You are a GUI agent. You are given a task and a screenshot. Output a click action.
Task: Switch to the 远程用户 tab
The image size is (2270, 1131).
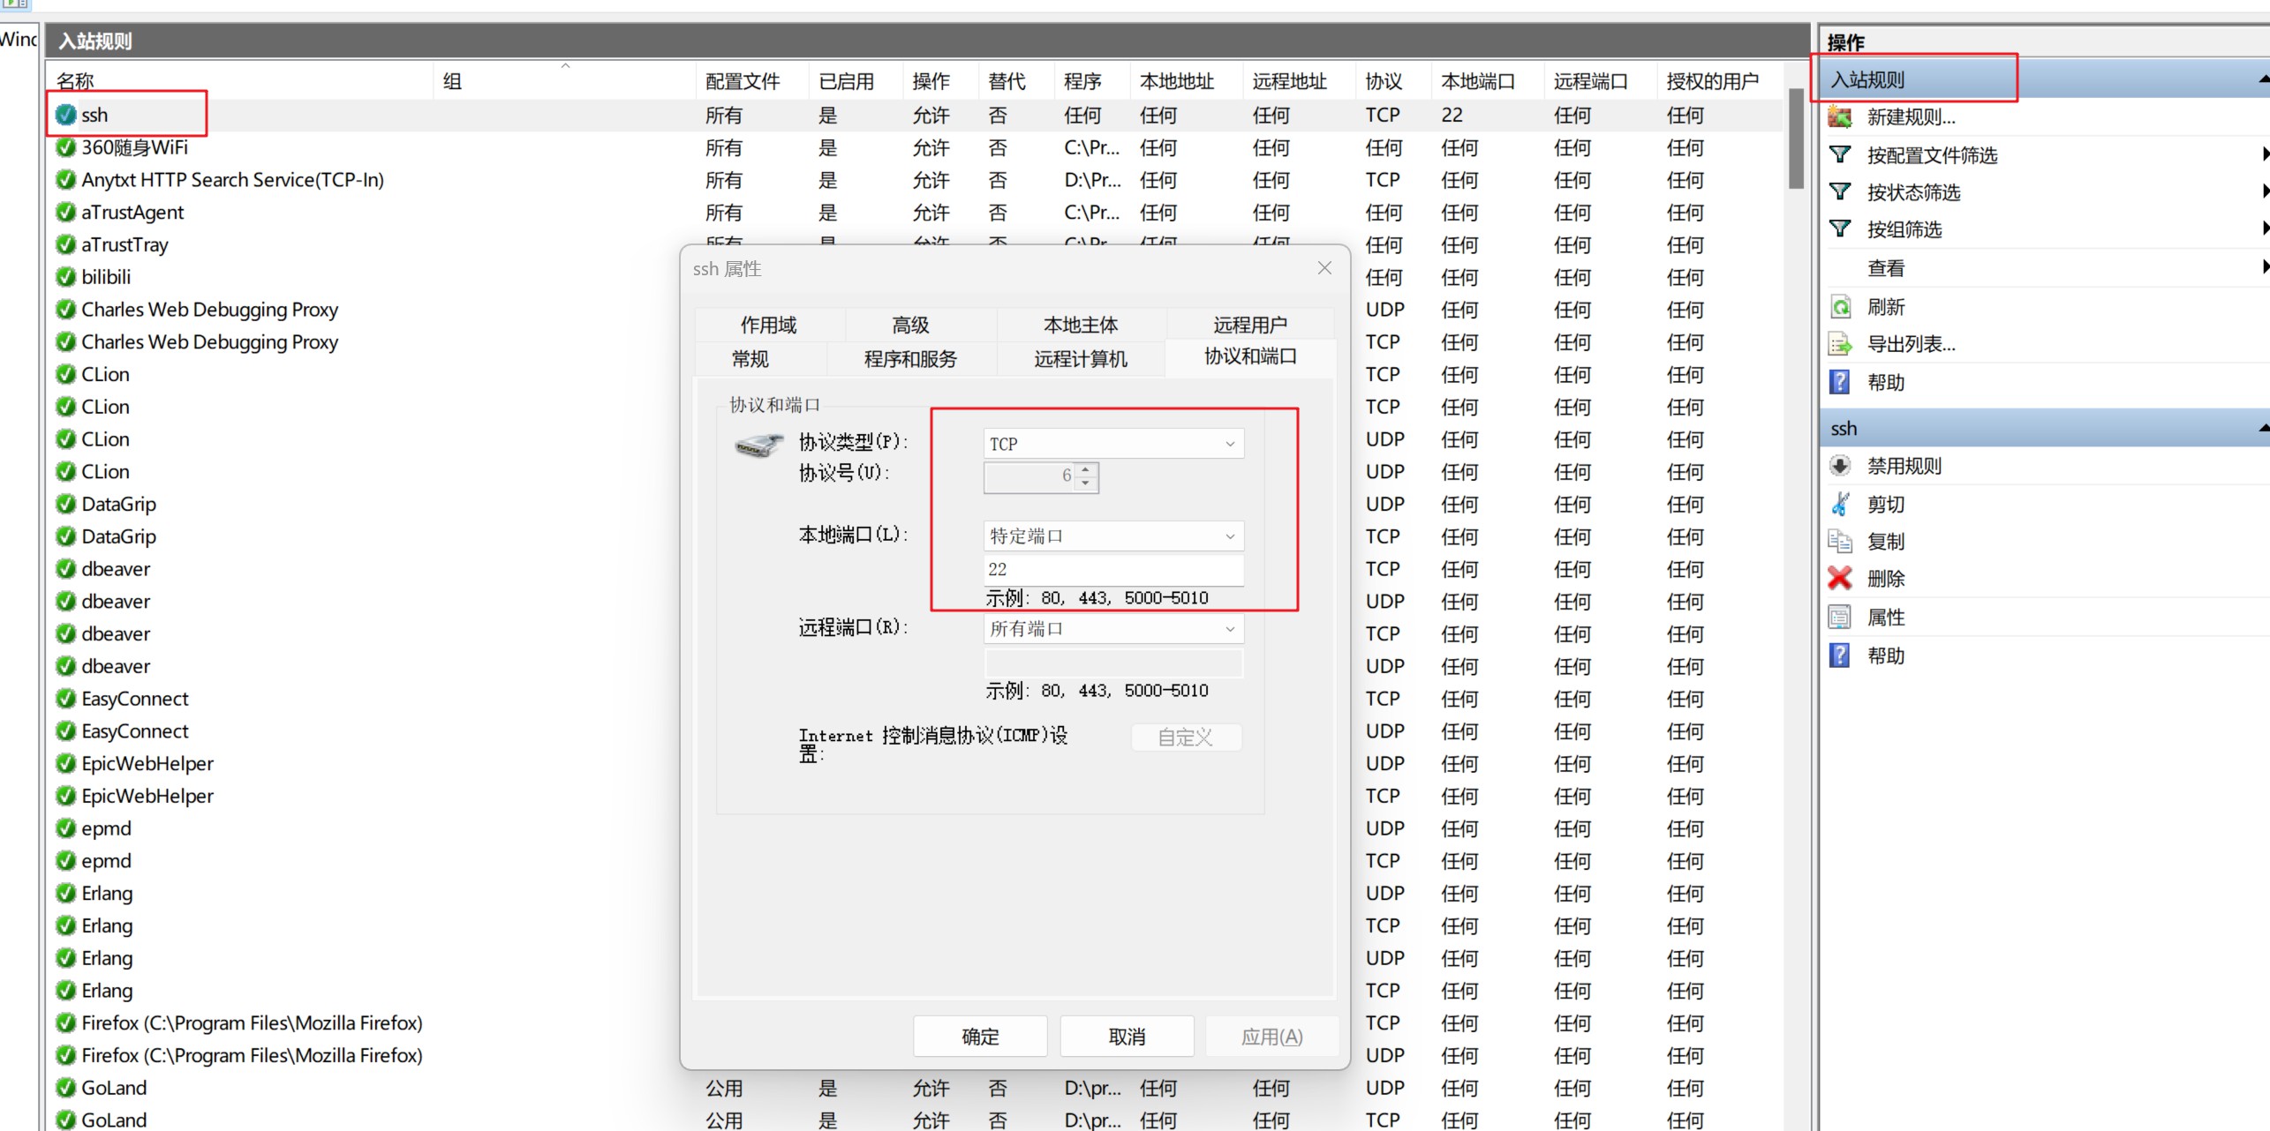[1250, 325]
